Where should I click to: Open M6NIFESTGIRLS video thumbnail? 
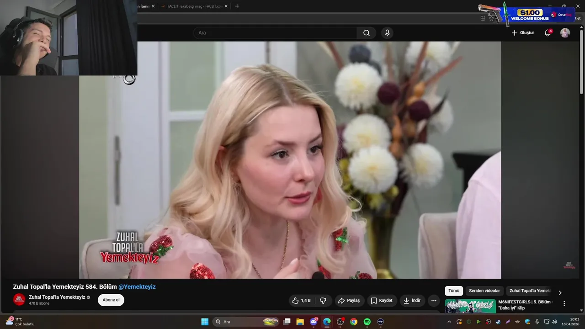point(470,306)
